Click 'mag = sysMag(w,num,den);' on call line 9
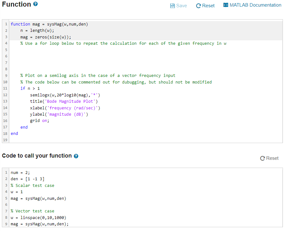Image resolution: width=287 pixels, height=231 pixels. [x=40, y=224]
